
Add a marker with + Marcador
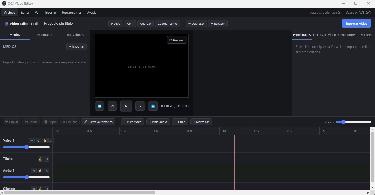pos(201,122)
